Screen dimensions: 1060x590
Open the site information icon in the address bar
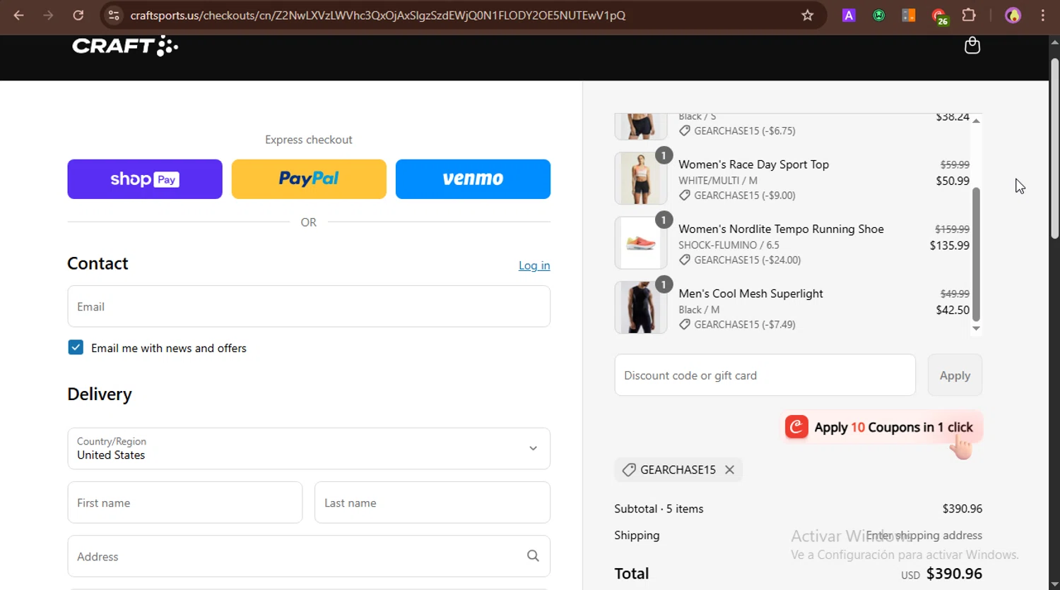pyautogui.click(x=114, y=15)
